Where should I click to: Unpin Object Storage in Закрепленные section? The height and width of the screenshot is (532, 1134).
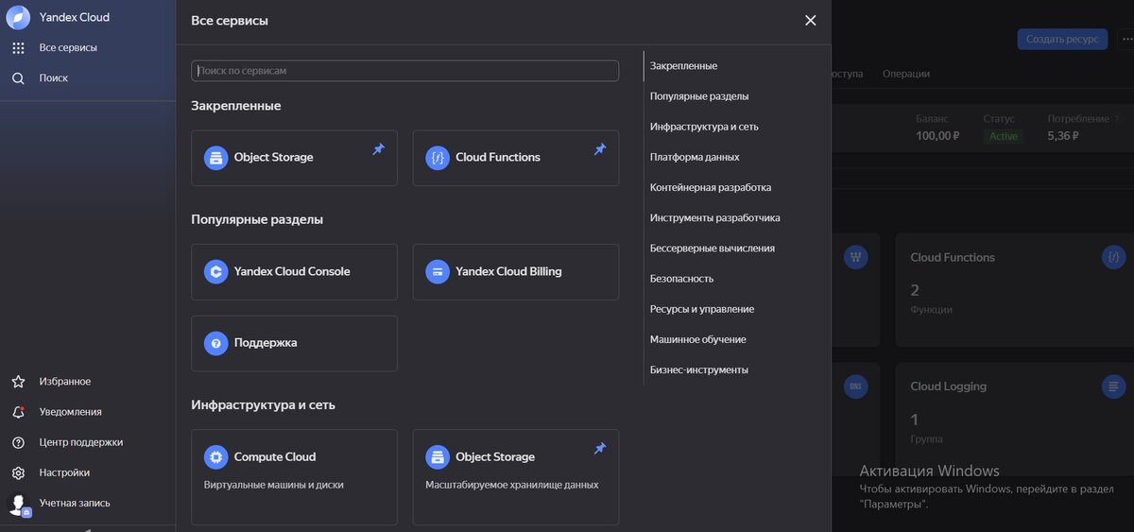tap(378, 149)
